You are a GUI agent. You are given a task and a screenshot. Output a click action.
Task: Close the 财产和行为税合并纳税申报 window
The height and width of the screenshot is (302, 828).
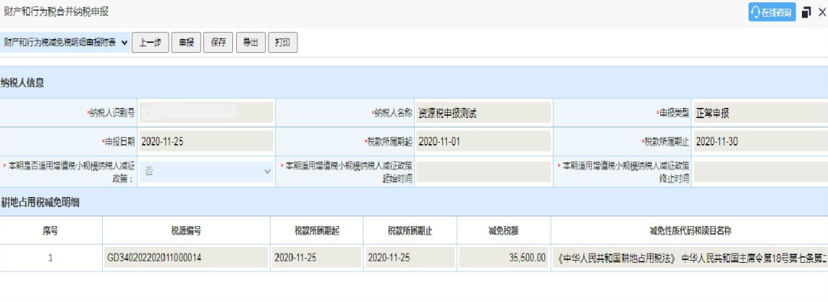click(822, 12)
